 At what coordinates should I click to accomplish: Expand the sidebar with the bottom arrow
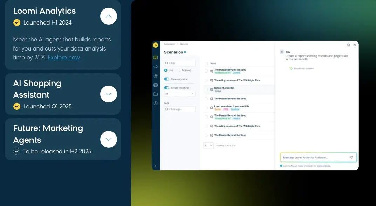pyautogui.click(x=156, y=166)
